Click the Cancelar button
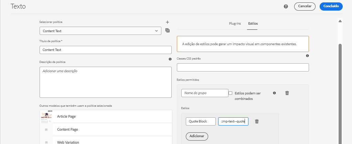The width and height of the screenshot is (352, 144). 305,6
